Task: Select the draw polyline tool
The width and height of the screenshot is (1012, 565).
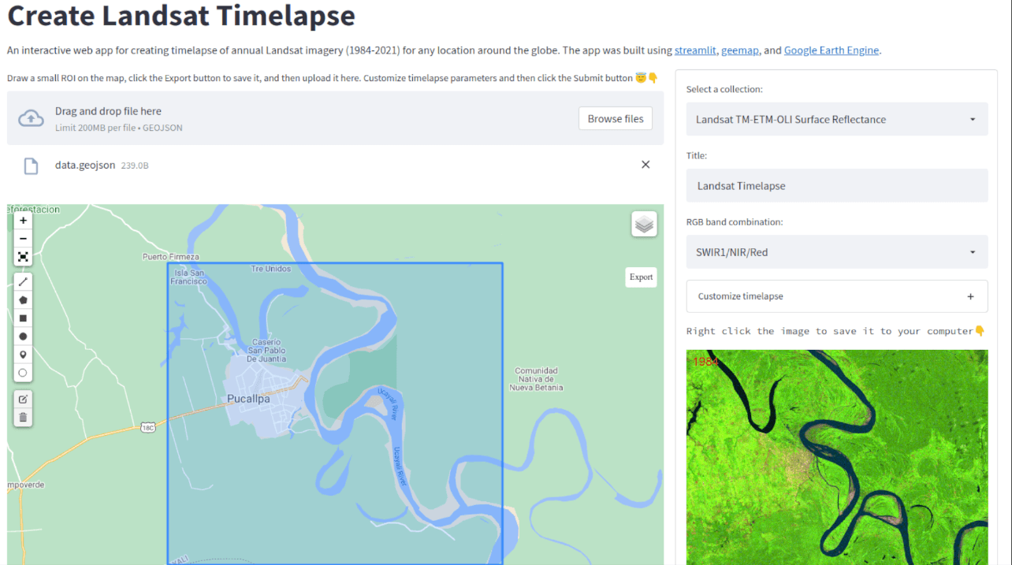Action: coord(23,281)
